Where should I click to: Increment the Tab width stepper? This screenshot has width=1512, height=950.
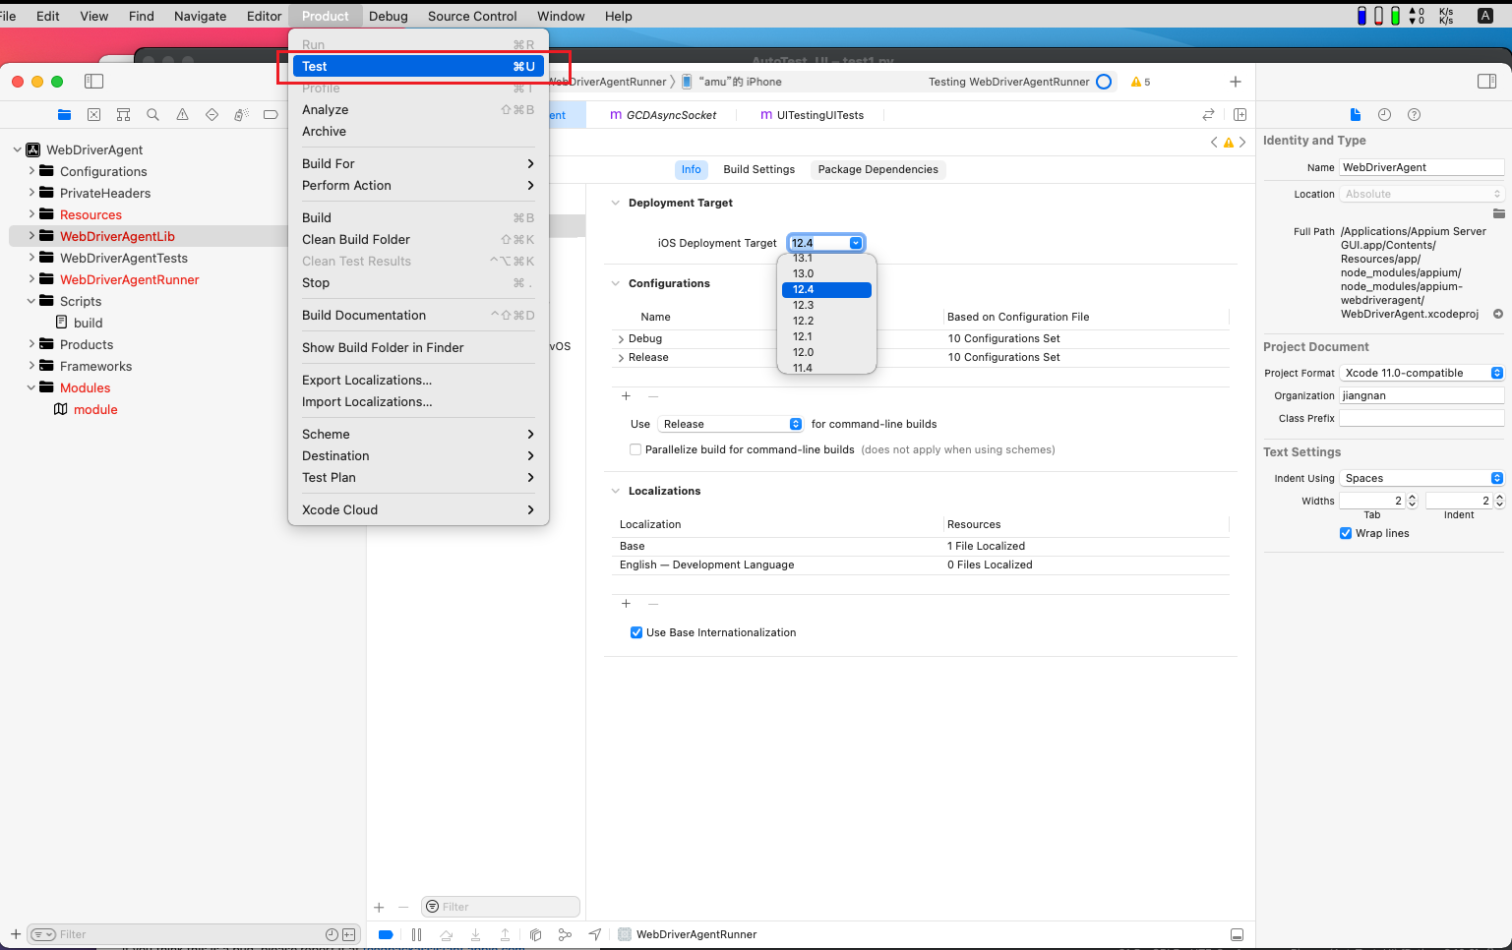tap(1413, 497)
